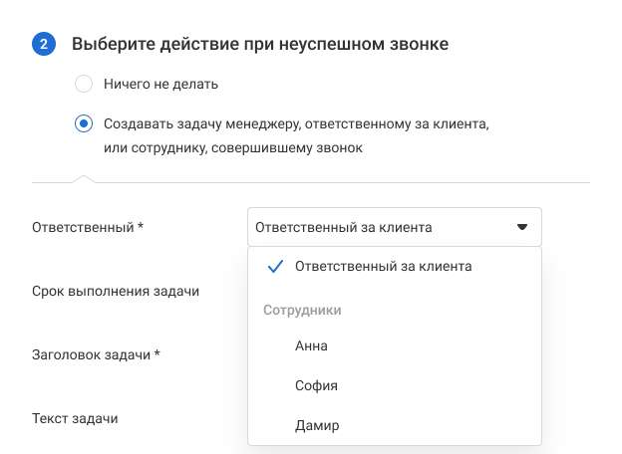Collapse the Ответственный combo box by its field text
Image resolution: width=622 pixels, height=454 pixels.
(x=343, y=227)
